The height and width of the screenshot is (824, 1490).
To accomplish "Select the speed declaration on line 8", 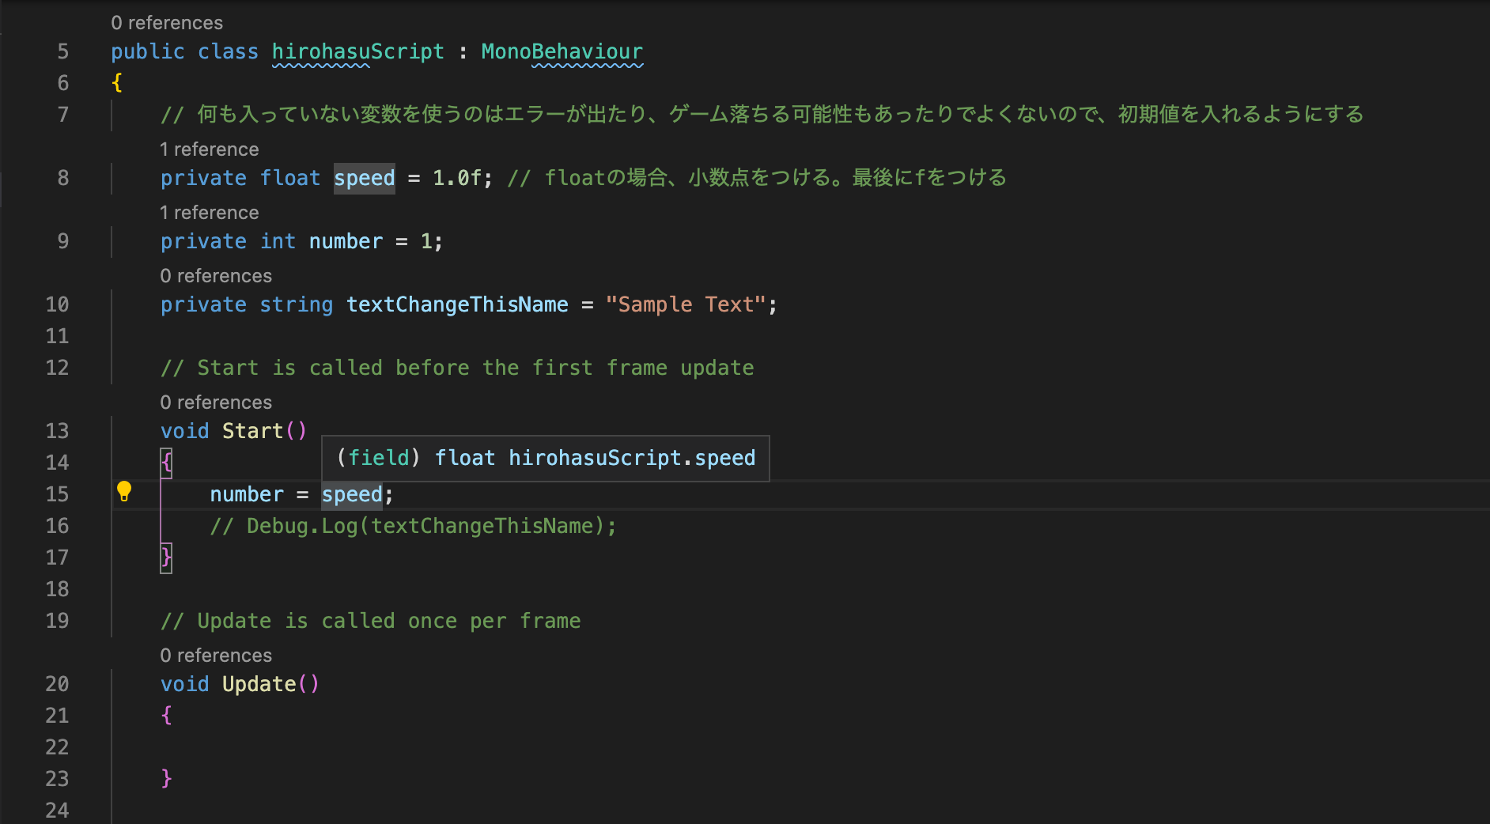I will [x=363, y=178].
